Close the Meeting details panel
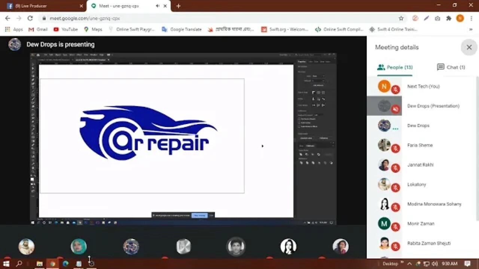Viewport: 479px width, 269px height. click(469, 47)
